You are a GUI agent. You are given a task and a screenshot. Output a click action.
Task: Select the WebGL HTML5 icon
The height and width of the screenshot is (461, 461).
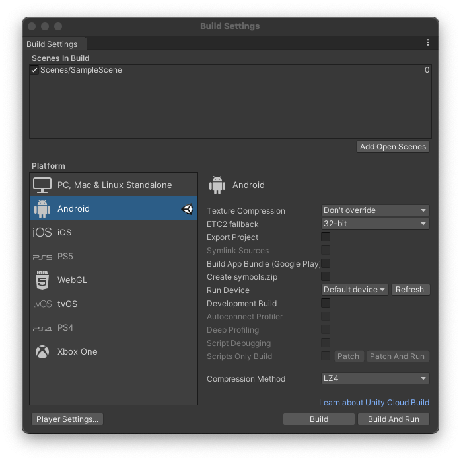tap(42, 280)
